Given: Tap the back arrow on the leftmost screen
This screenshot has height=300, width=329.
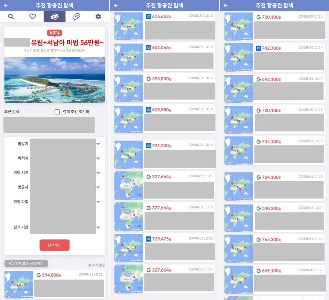Looking at the screenshot, I should pos(5,5).
